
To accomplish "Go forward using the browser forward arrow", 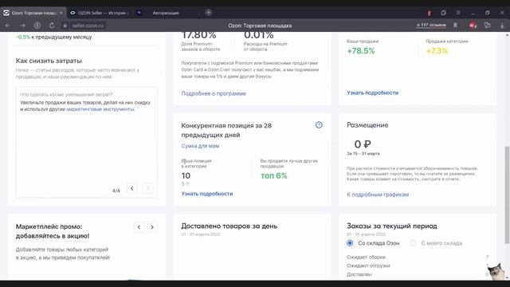I will pyautogui.click(x=23, y=26).
